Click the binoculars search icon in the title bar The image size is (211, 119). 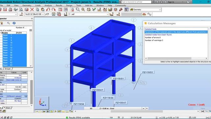click(x=154, y=2)
